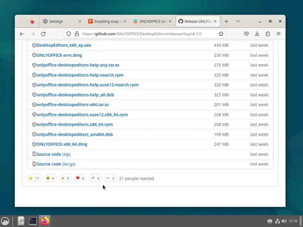303x227 pixels.
Task: Go back to the previous page
Action: tap(22, 34)
